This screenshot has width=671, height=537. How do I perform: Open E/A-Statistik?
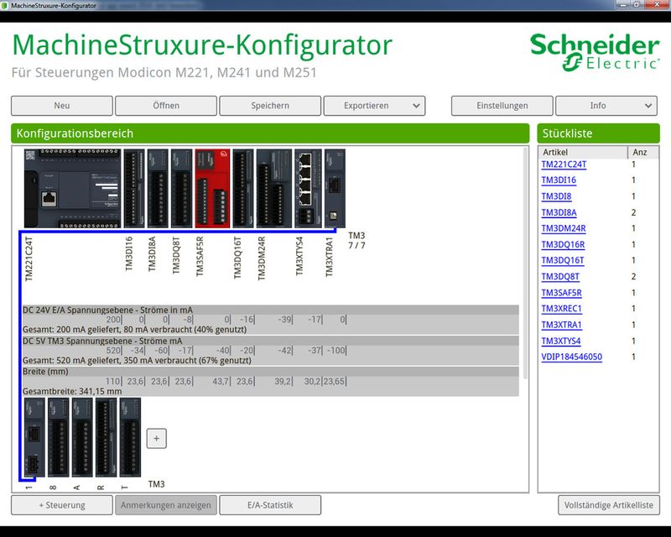(270, 505)
